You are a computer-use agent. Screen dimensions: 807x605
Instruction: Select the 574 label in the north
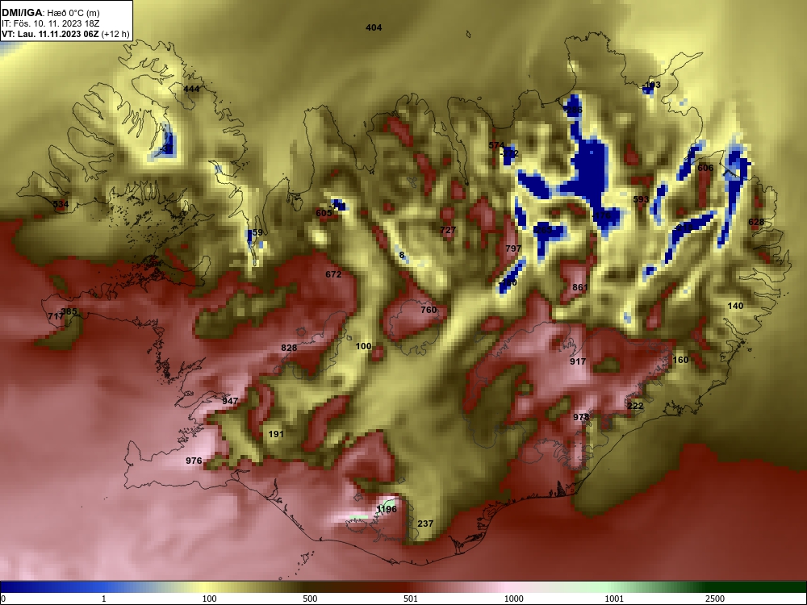tap(496, 145)
